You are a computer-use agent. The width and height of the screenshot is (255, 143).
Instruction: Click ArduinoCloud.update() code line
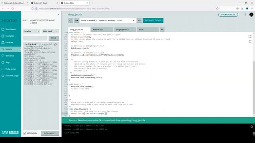pos(82,87)
